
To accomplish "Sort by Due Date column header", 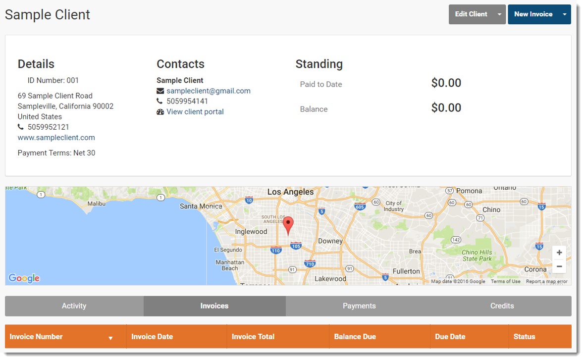I will (x=450, y=337).
